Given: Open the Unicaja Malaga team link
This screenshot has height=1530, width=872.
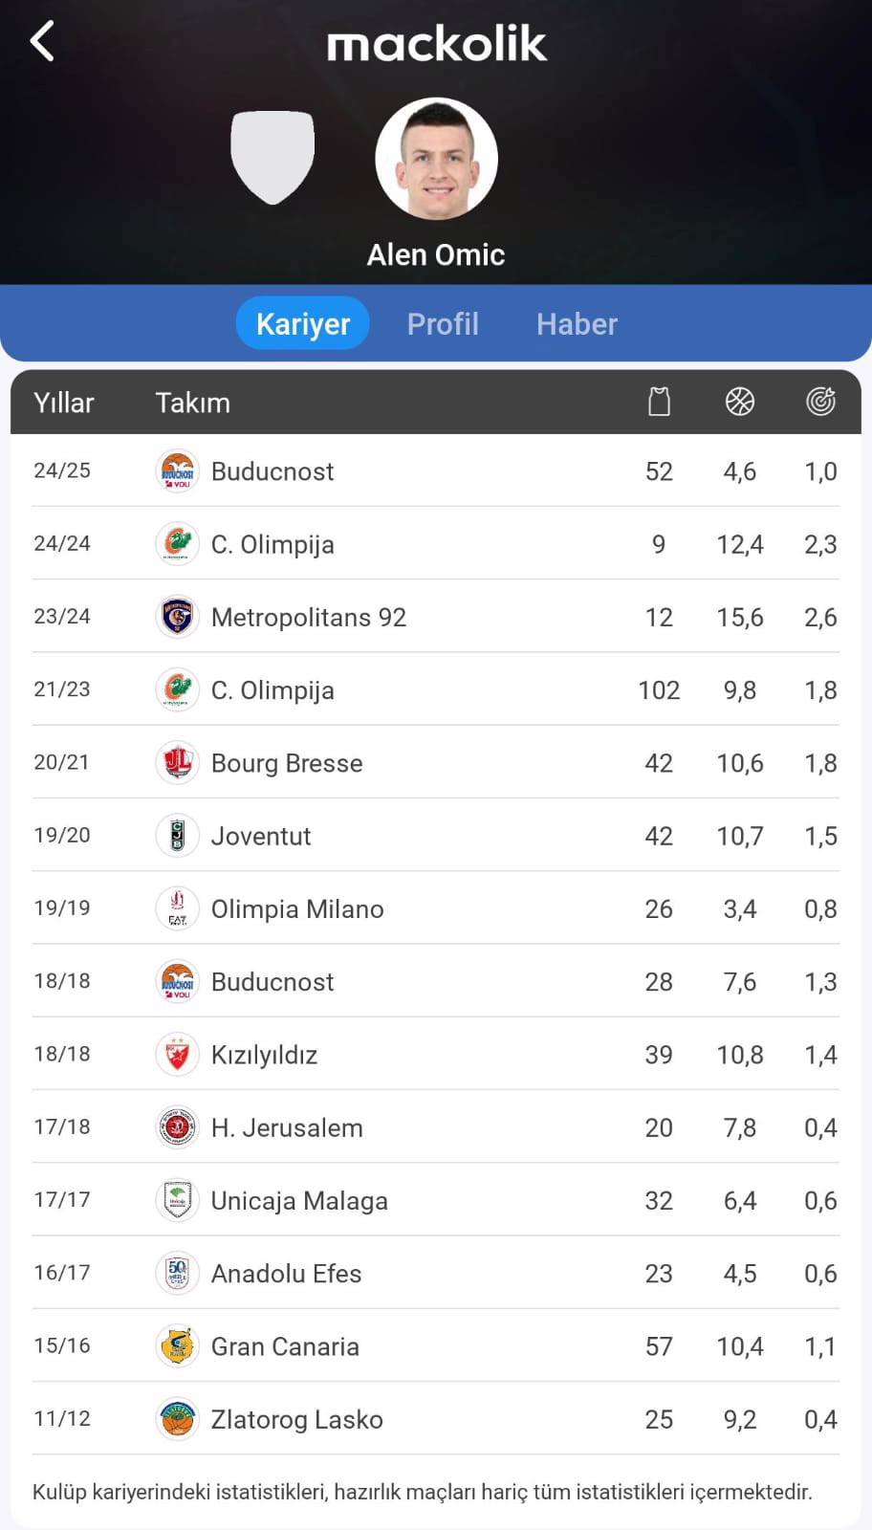Looking at the screenshot, I should [x=299, y=1201].
